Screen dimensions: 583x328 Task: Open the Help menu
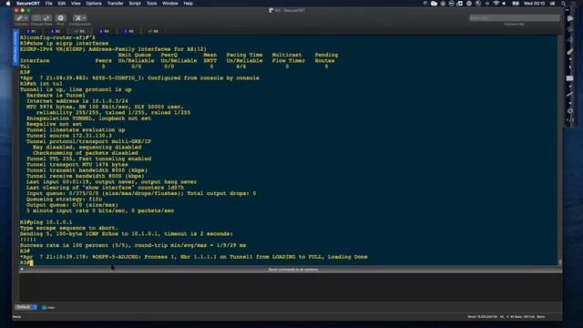coord(189,4)
